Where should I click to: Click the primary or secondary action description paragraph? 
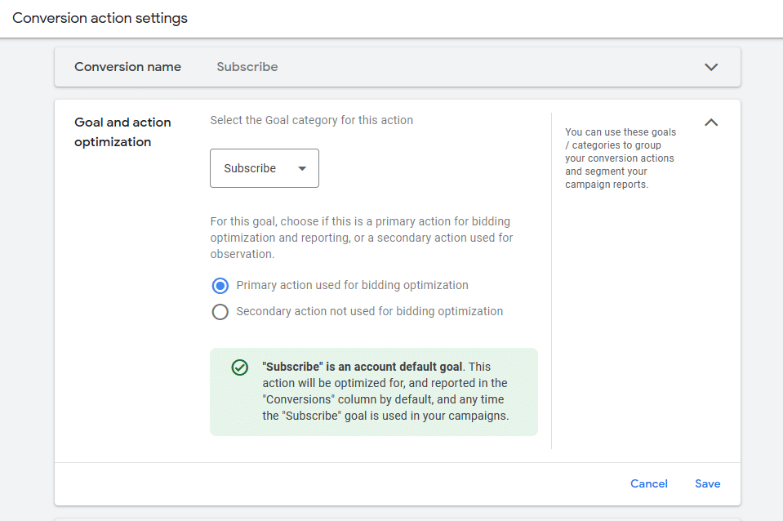click(361, 238)
